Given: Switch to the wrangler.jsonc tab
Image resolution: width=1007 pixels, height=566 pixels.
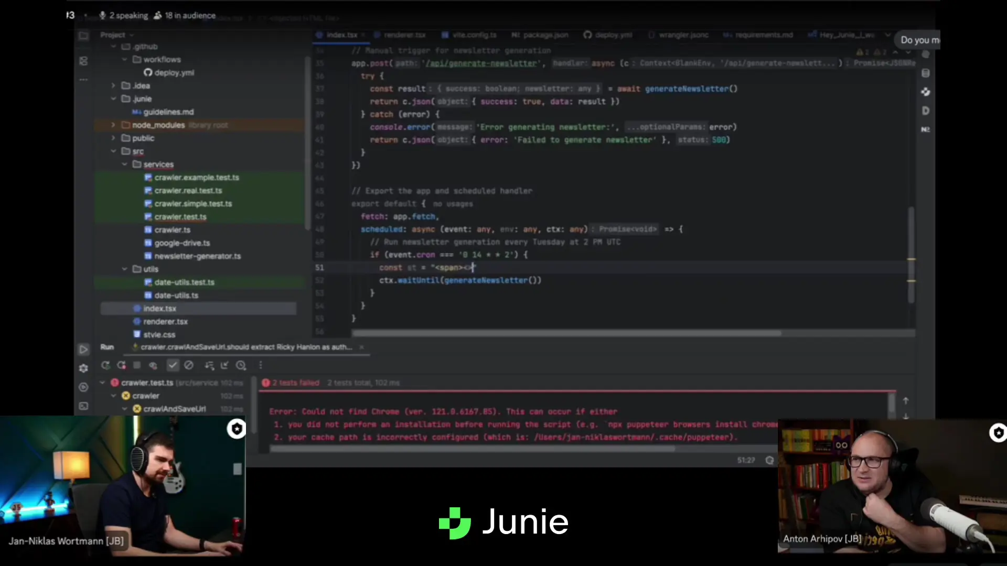Looking at the screenshot, I should pyautogui.click(x=678, y=35).
